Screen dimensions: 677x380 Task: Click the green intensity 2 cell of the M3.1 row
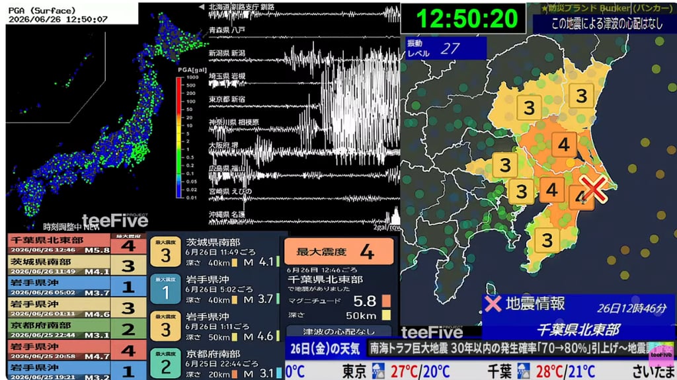click(128, 330)
